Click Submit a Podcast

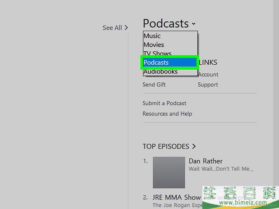click(164, 103)
